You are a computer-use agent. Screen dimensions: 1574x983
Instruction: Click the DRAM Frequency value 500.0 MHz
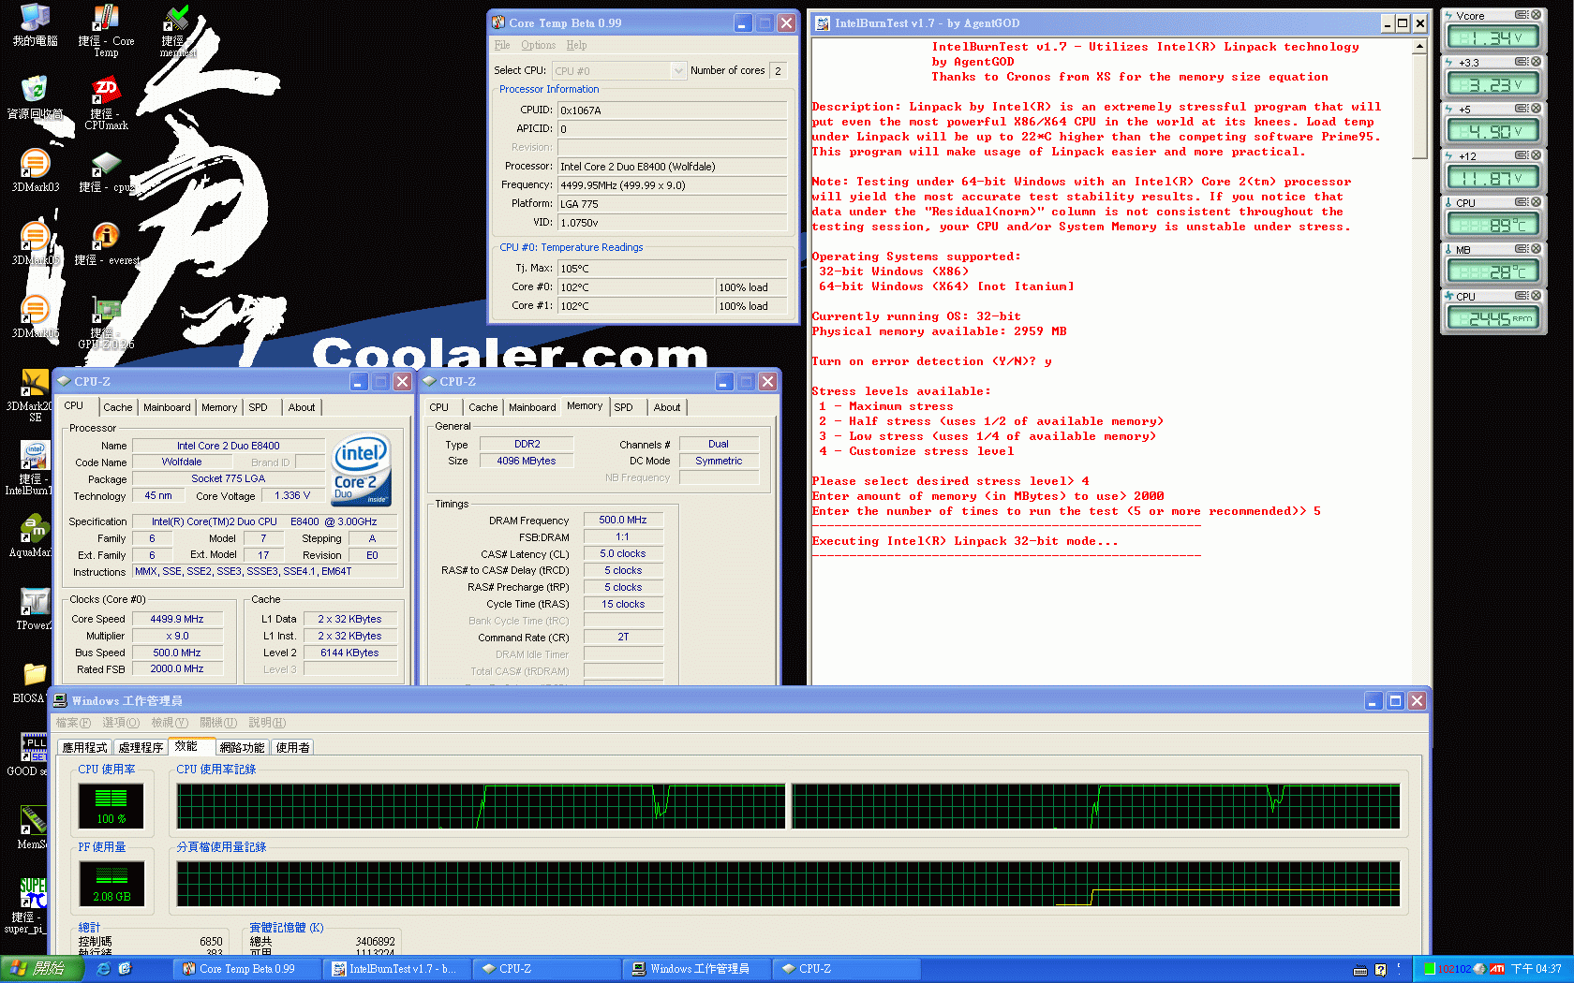[623, 521]
